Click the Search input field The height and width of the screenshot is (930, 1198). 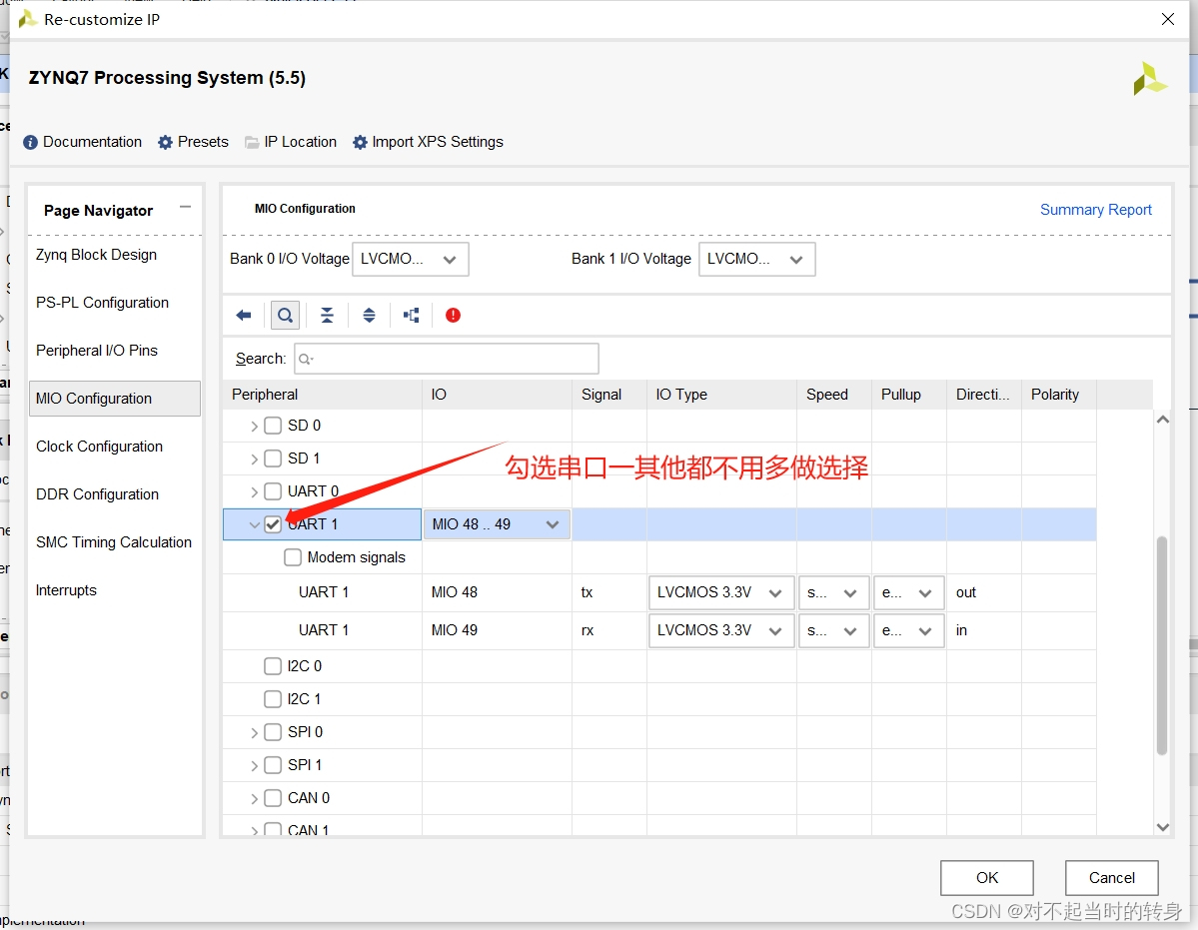(x=447, y=359)
